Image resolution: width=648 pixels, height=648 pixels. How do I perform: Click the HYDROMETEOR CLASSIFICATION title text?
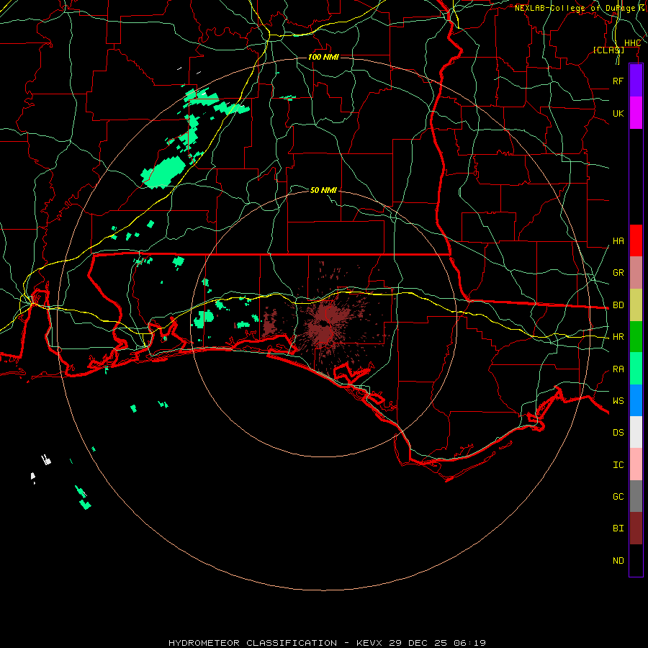[253, 643]
